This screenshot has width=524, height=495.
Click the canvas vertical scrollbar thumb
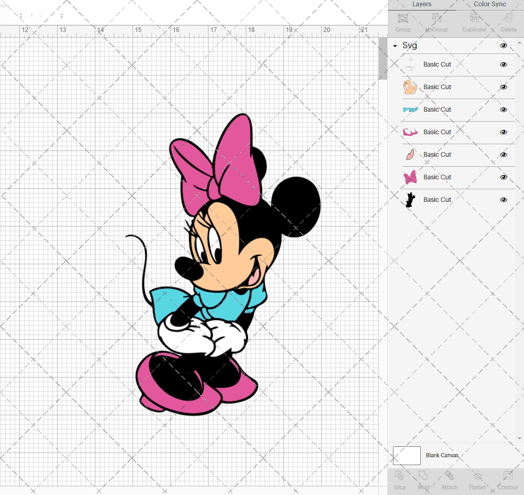pos(383,59)
